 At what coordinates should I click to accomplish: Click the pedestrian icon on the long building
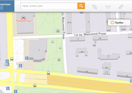[108, 56]
